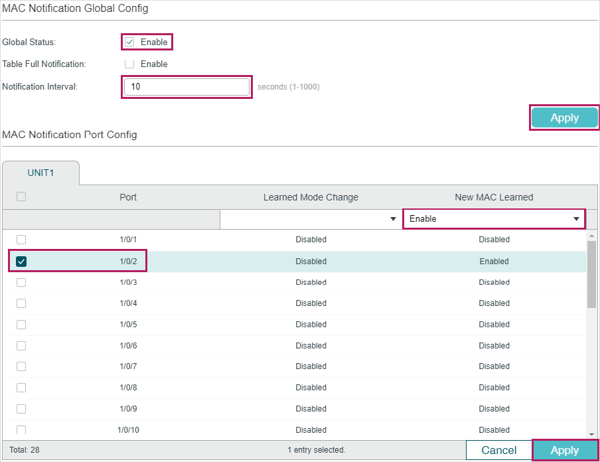Apply the MAC Notification Global Config

point(564,118)
